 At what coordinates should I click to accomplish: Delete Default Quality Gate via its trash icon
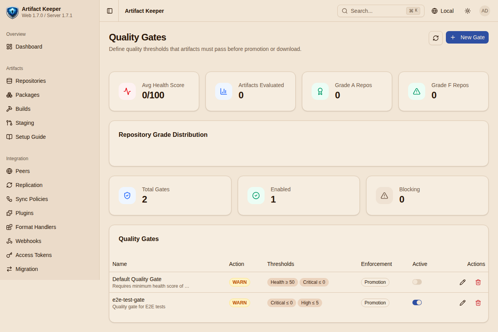478,282
